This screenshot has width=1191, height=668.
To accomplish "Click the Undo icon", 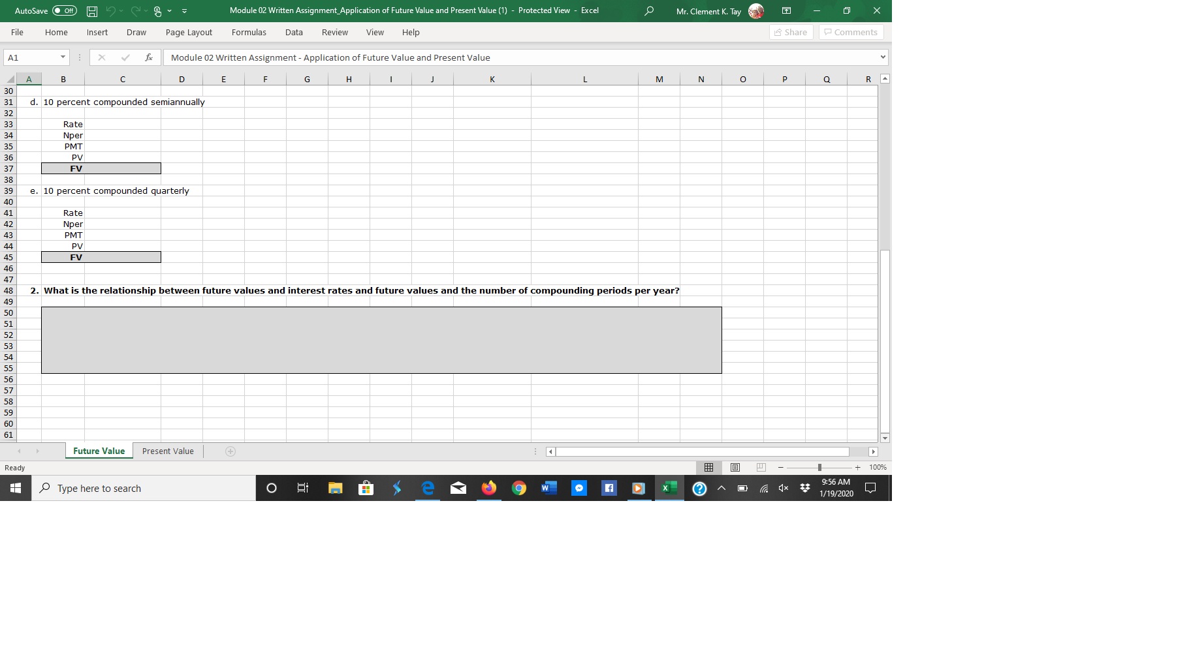I will (x=110, y=10).
